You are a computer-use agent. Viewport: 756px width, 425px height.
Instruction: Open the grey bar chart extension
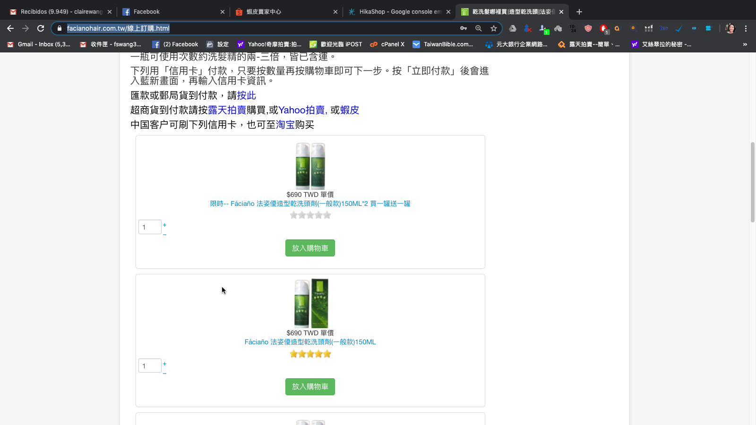(649, 28)
